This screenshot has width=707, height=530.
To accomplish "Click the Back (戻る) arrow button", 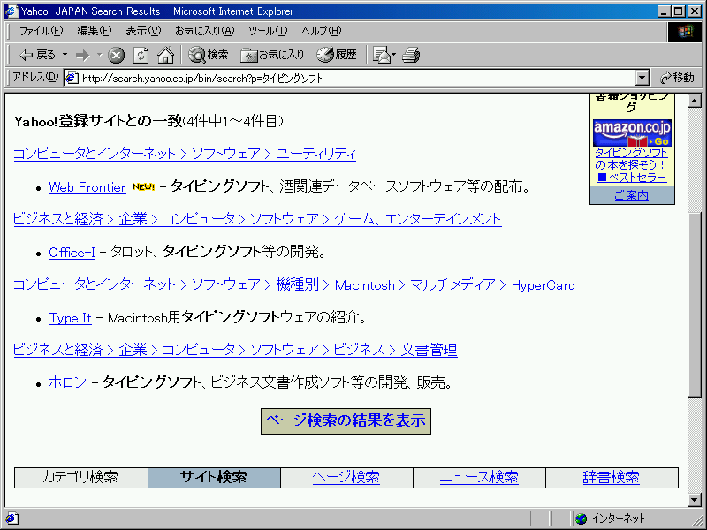I will click(x=37, y=55).
